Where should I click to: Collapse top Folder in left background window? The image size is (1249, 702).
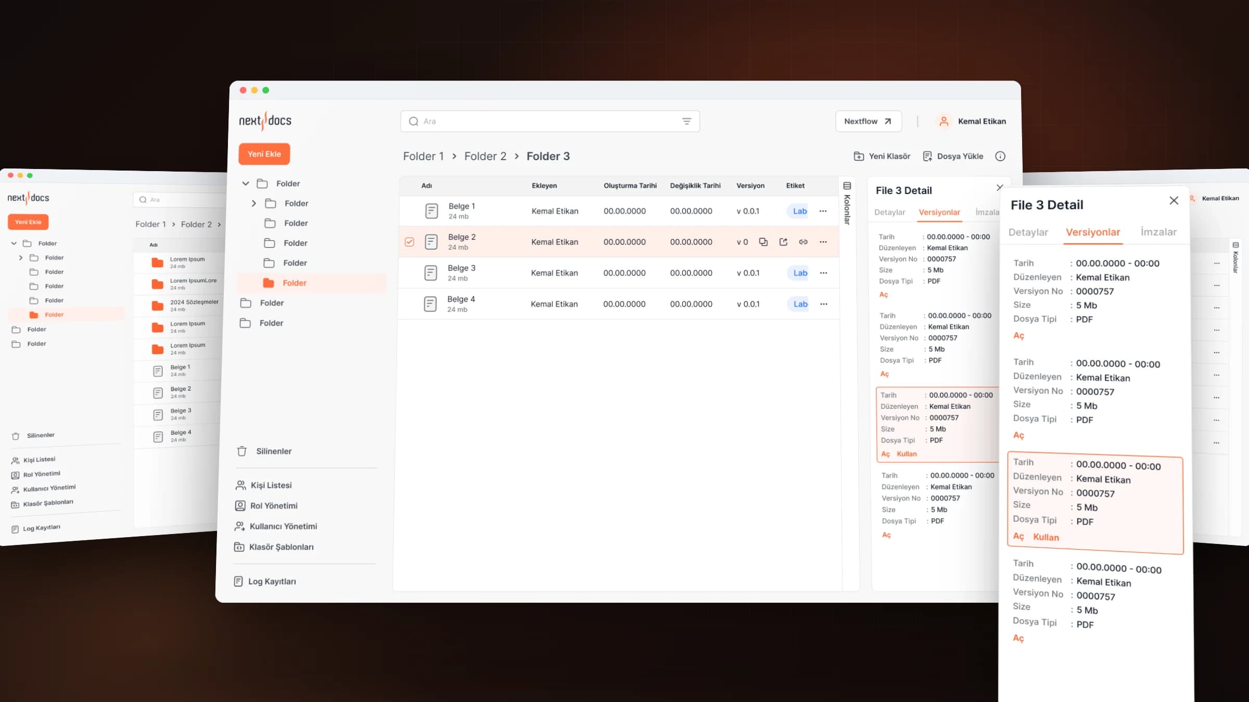14,243
